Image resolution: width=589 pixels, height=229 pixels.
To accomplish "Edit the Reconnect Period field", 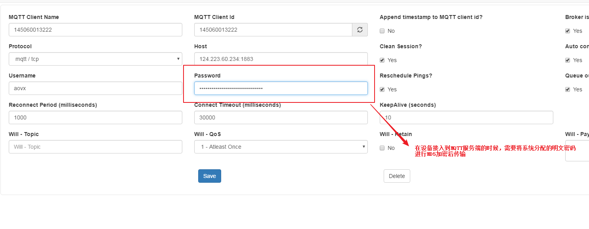I will pyautogui.click(x=95, y=117).
